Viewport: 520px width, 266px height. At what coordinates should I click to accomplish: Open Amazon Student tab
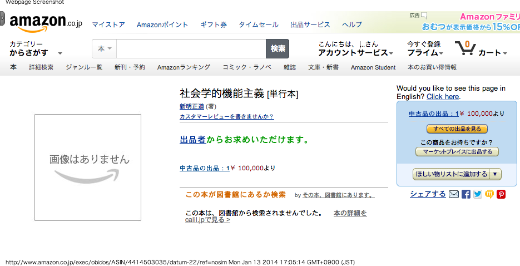(373, 67)
